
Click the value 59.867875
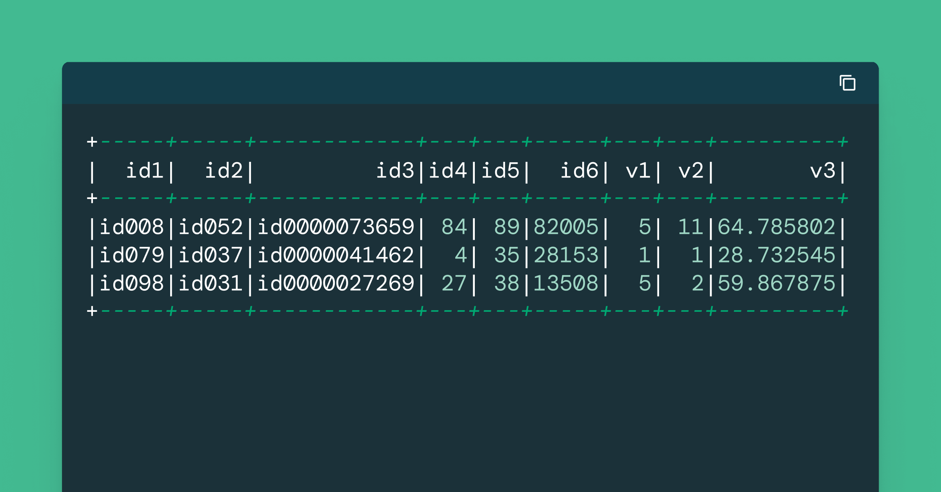click(x=776, y=284)
